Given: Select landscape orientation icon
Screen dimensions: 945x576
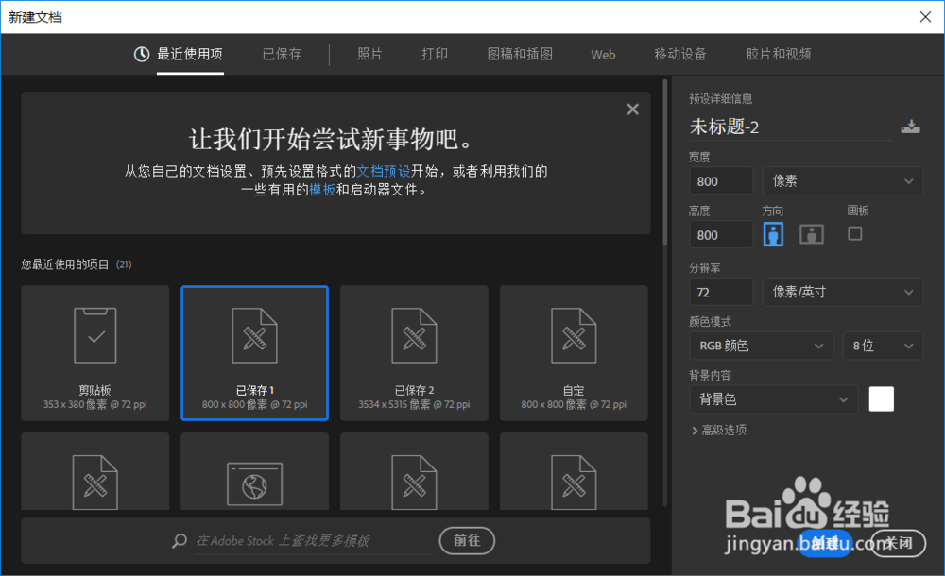Looking at the screenshot, I should 811,234.
